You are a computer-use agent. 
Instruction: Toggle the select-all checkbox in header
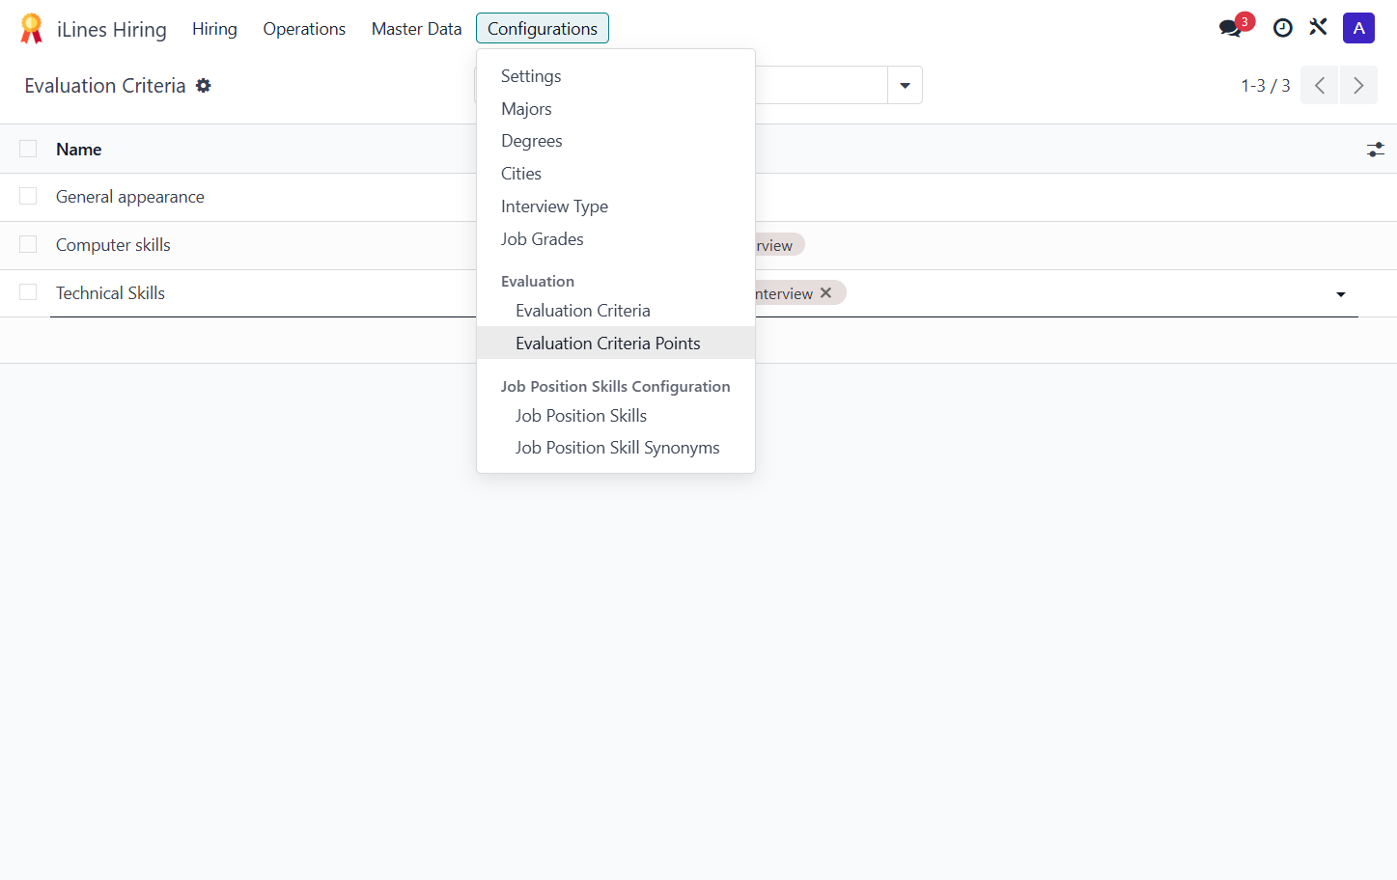28,149
